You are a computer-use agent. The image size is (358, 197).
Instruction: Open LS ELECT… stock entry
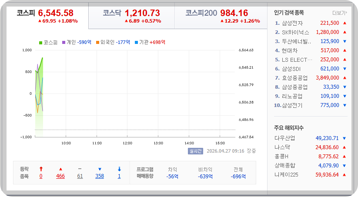(297, 60)
